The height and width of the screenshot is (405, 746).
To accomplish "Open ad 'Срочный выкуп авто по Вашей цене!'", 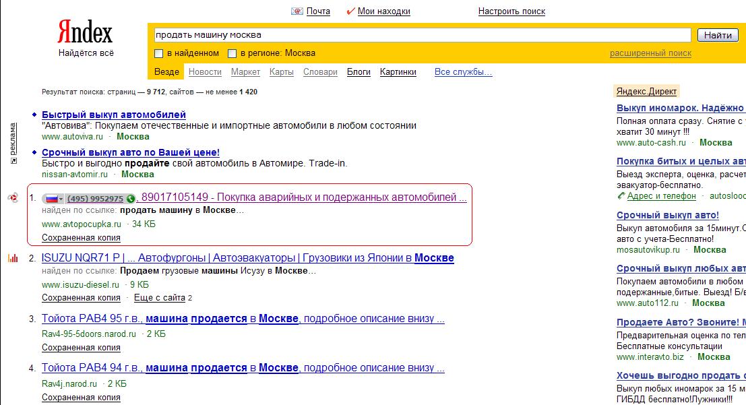I will [131, 152].
